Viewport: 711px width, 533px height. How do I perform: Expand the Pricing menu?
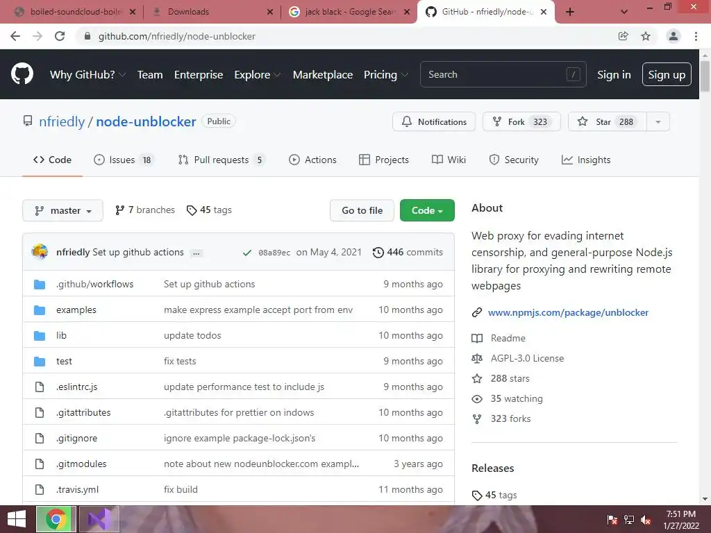click(386, 74)
